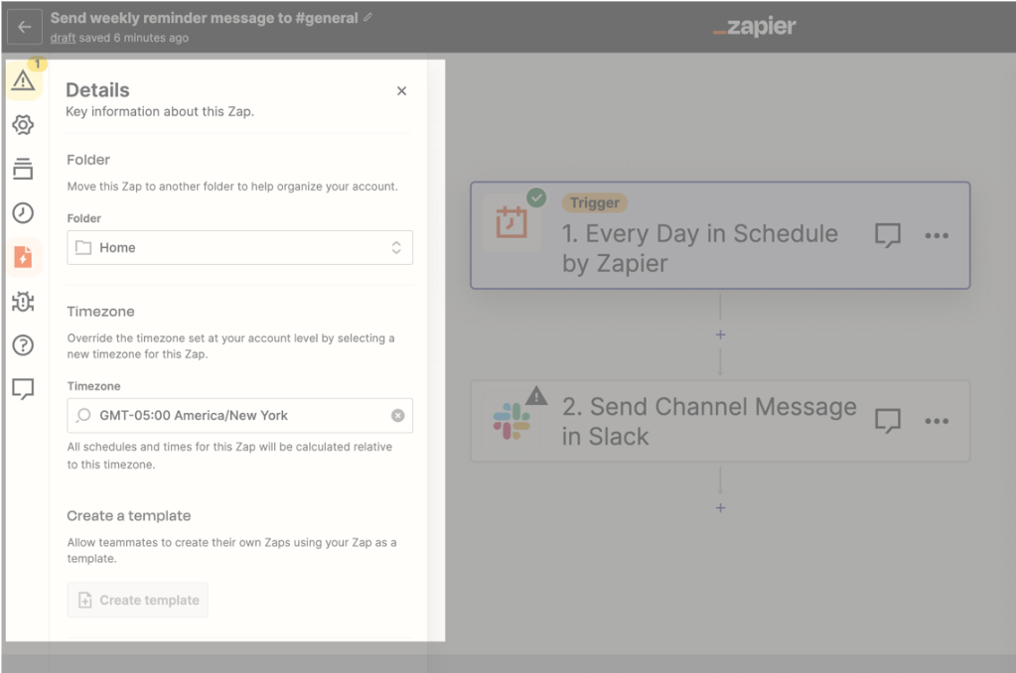Close the Details panel
This screenshot has width=1016, height=673.
402,90
